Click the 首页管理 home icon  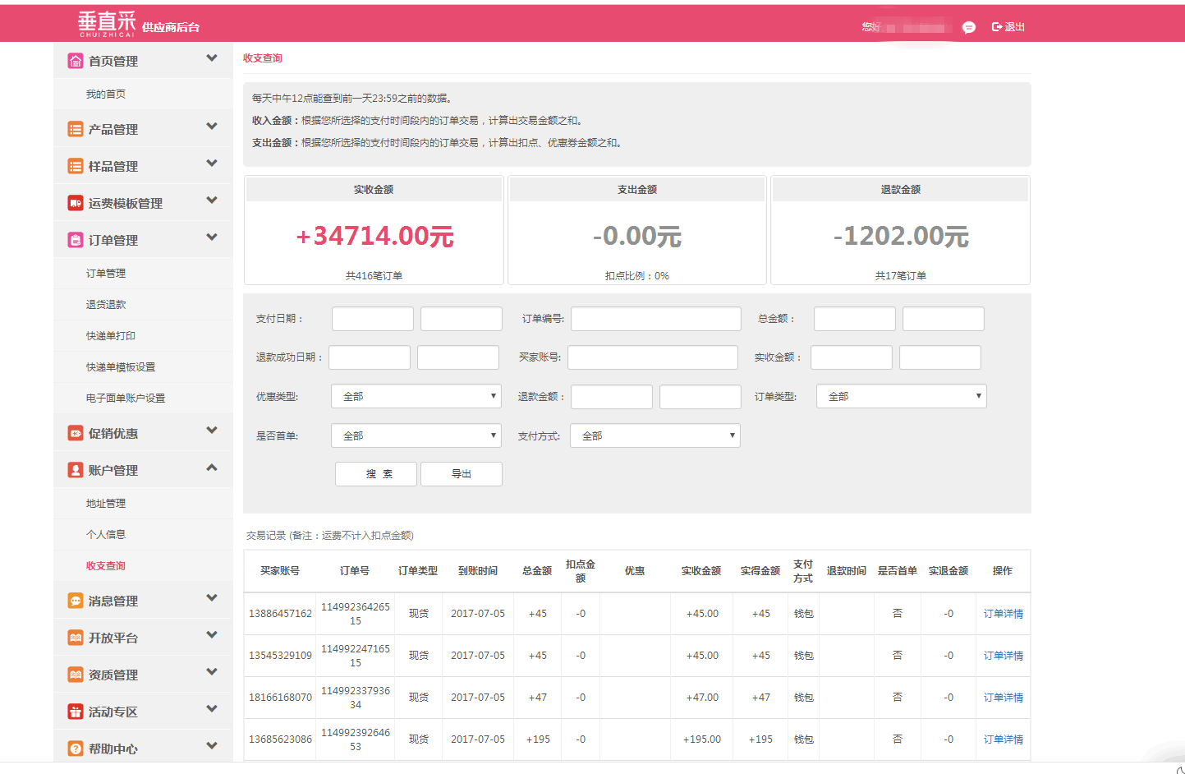pos(76,61)
